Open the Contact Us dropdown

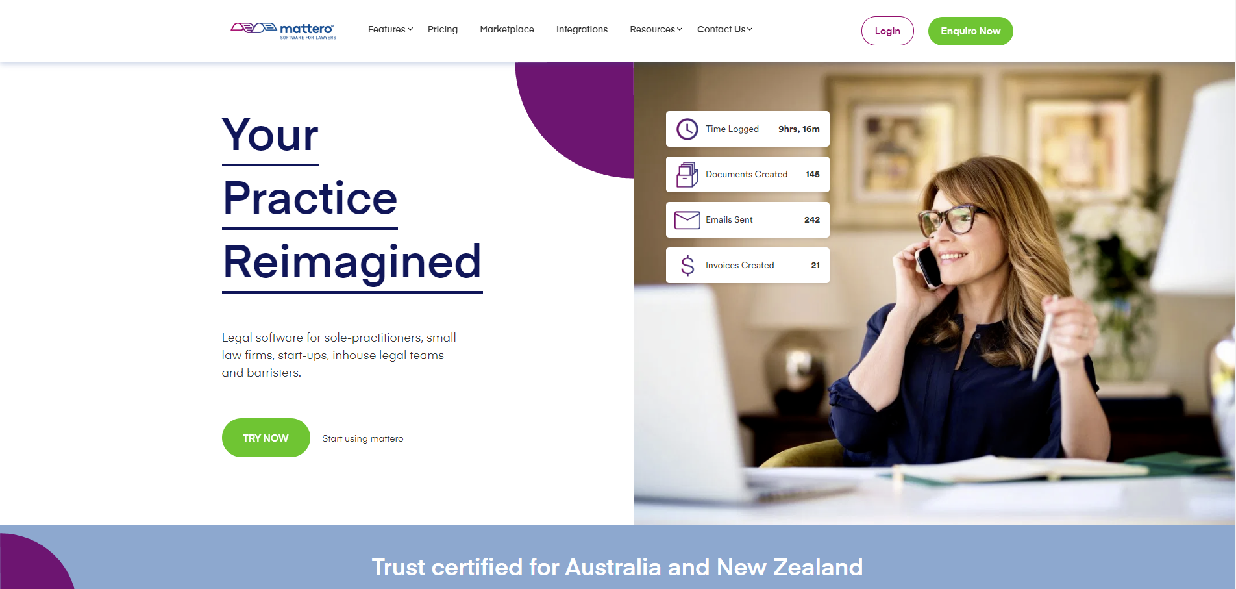[x=724, y=29]
